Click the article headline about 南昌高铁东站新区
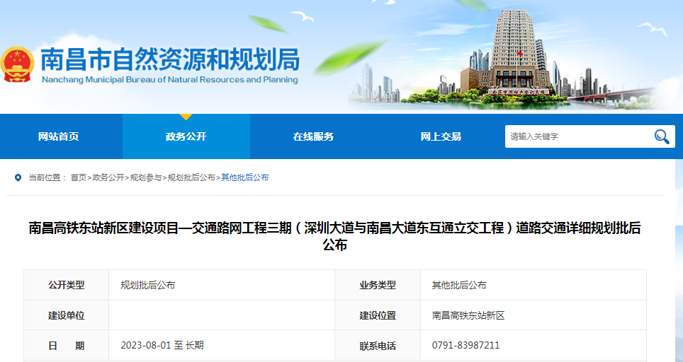Image resolution: width=683 pixels, height=362 pixels. pyautogui.click(x=334, y=236)
